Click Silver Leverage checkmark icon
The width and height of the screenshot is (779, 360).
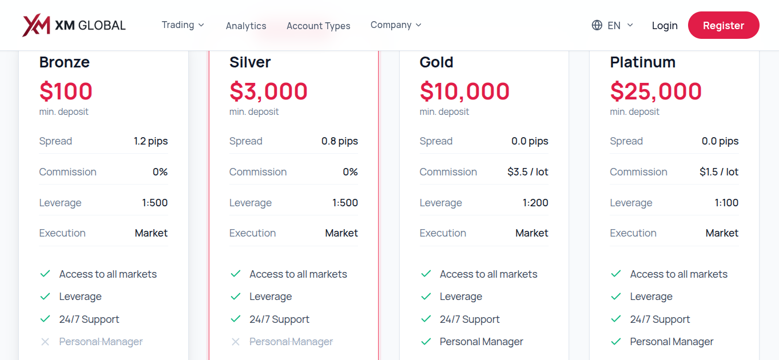(236, 296)
